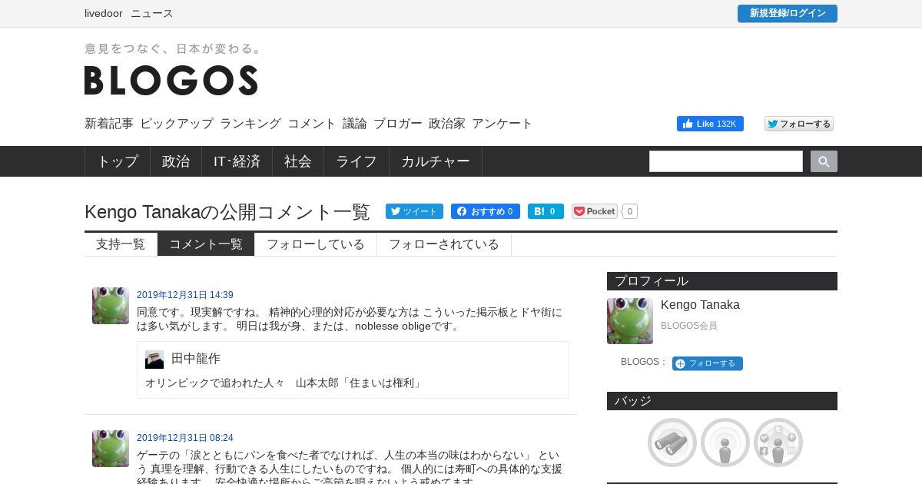Open comment dated 2019年12月31日 08:24
This screenshot has width=922, height=484.
pyautogui.click(x=185, y=438)
